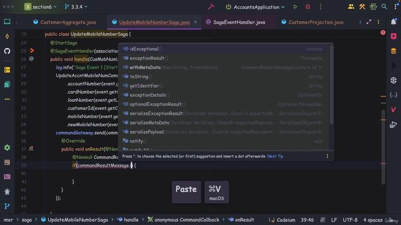401x225 pixels.
Task: Change UTF-8 file encoding
Action: coord(350,219)
